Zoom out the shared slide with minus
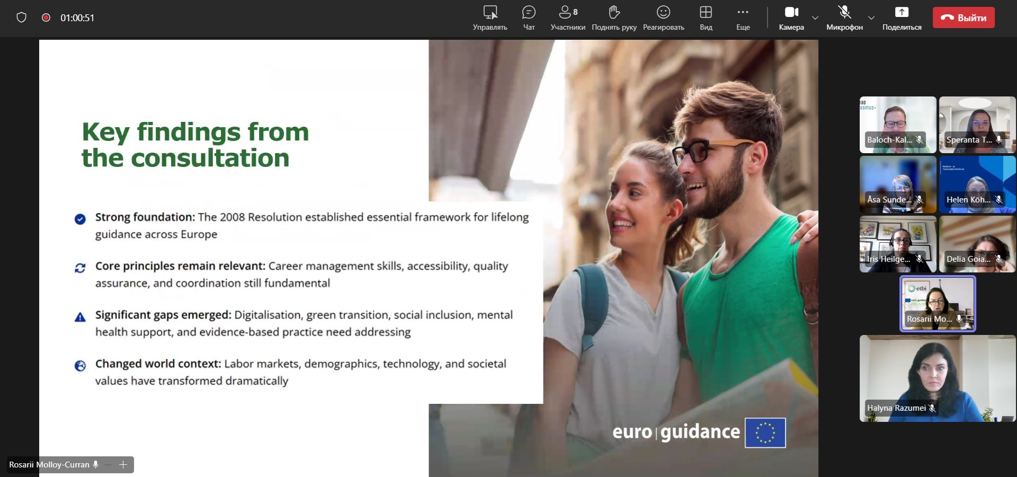The image size is (1017, 477). (109, 465)
